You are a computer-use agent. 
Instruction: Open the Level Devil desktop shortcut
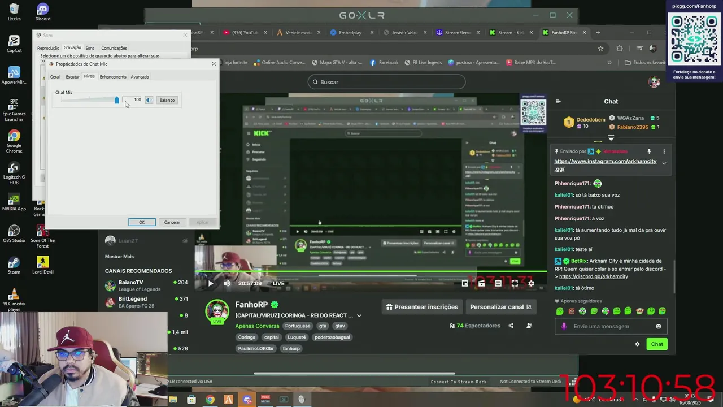point(42,266)
